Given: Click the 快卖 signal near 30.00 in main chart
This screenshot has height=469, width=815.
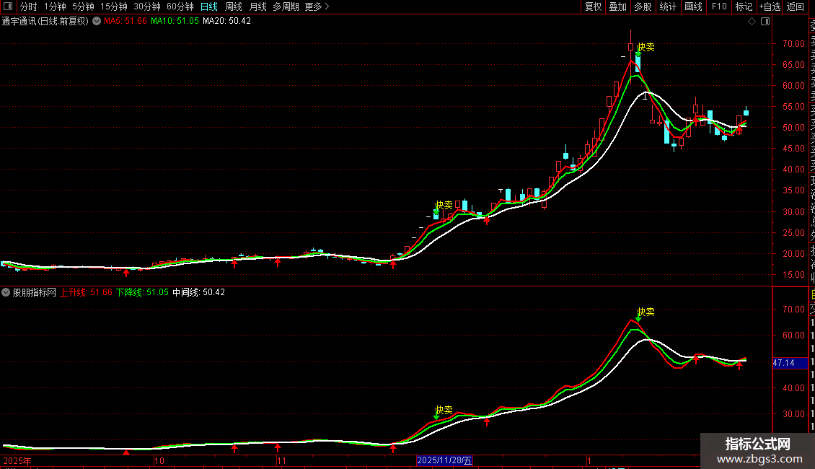Looking at the screenshot, I should (444, 206).
